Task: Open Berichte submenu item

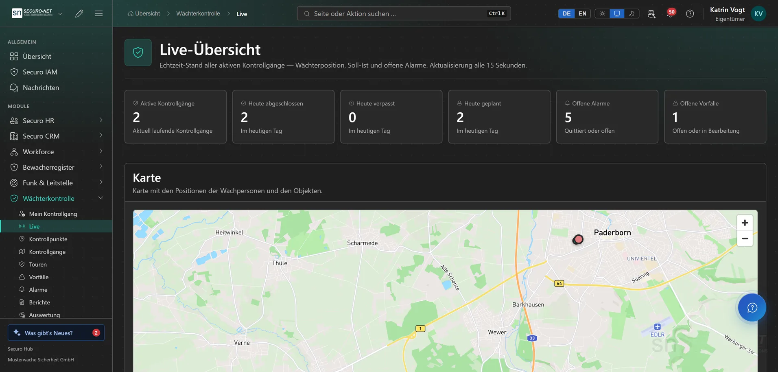Action: pos(56,302)
